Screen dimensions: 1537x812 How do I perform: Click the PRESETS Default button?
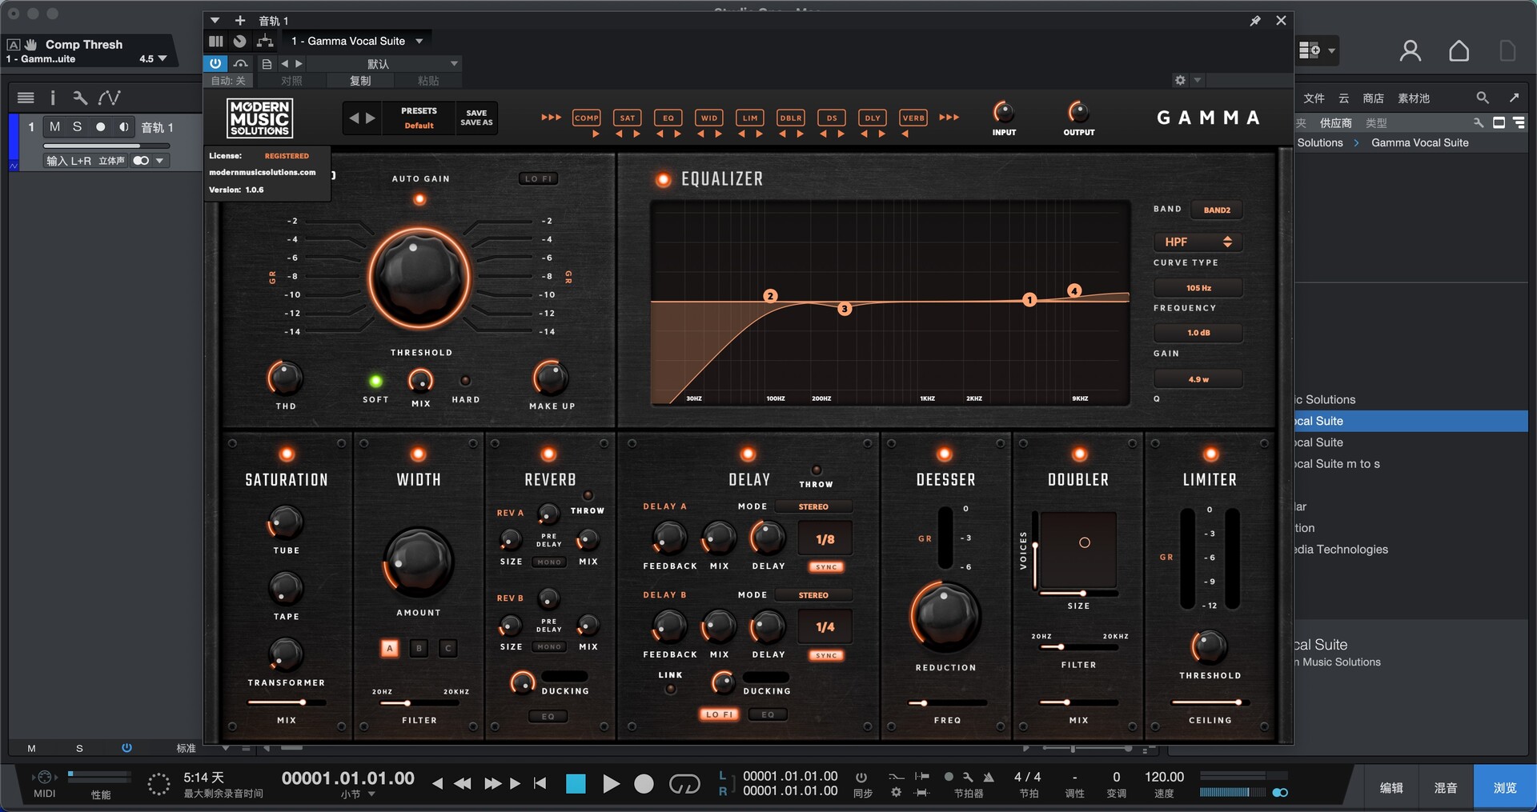[419, 118]
